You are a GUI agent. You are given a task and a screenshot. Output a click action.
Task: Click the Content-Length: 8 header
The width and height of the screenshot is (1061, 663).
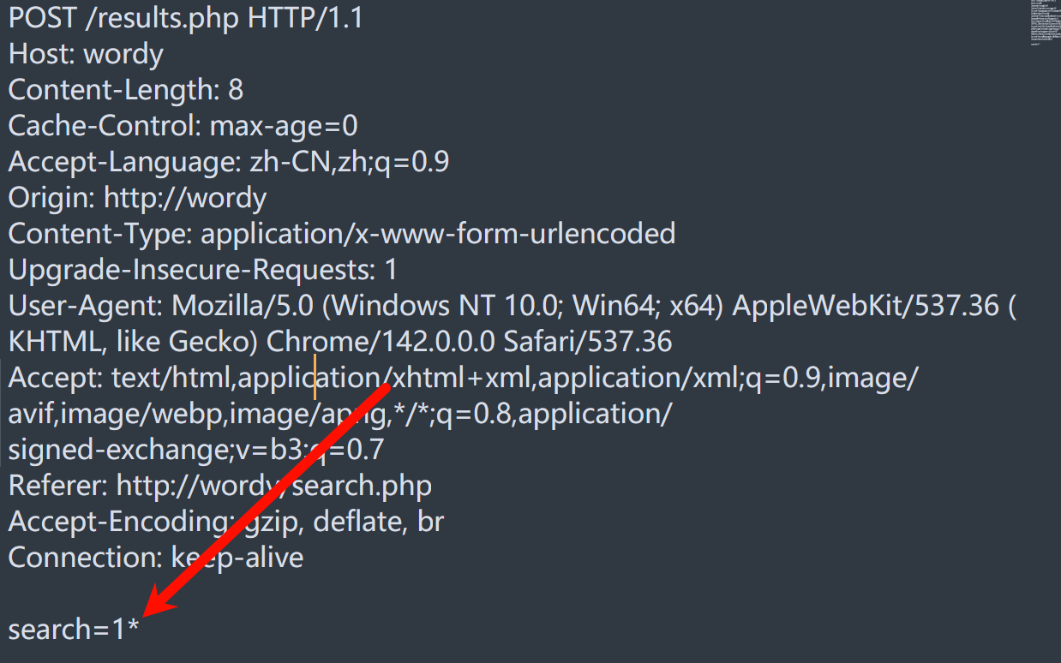(125, 90)
